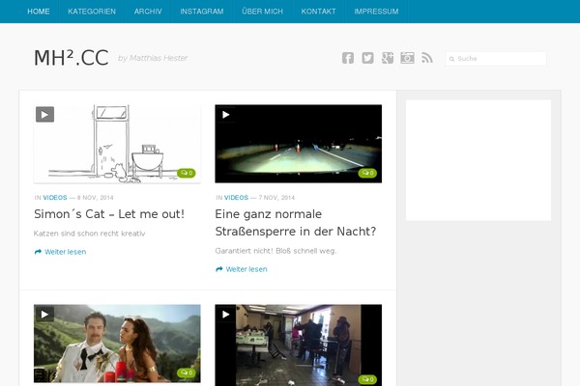580x386 pixels.
Task: Click VIDEOS category above Straßensperre post
Action: [x=236, y=198]
